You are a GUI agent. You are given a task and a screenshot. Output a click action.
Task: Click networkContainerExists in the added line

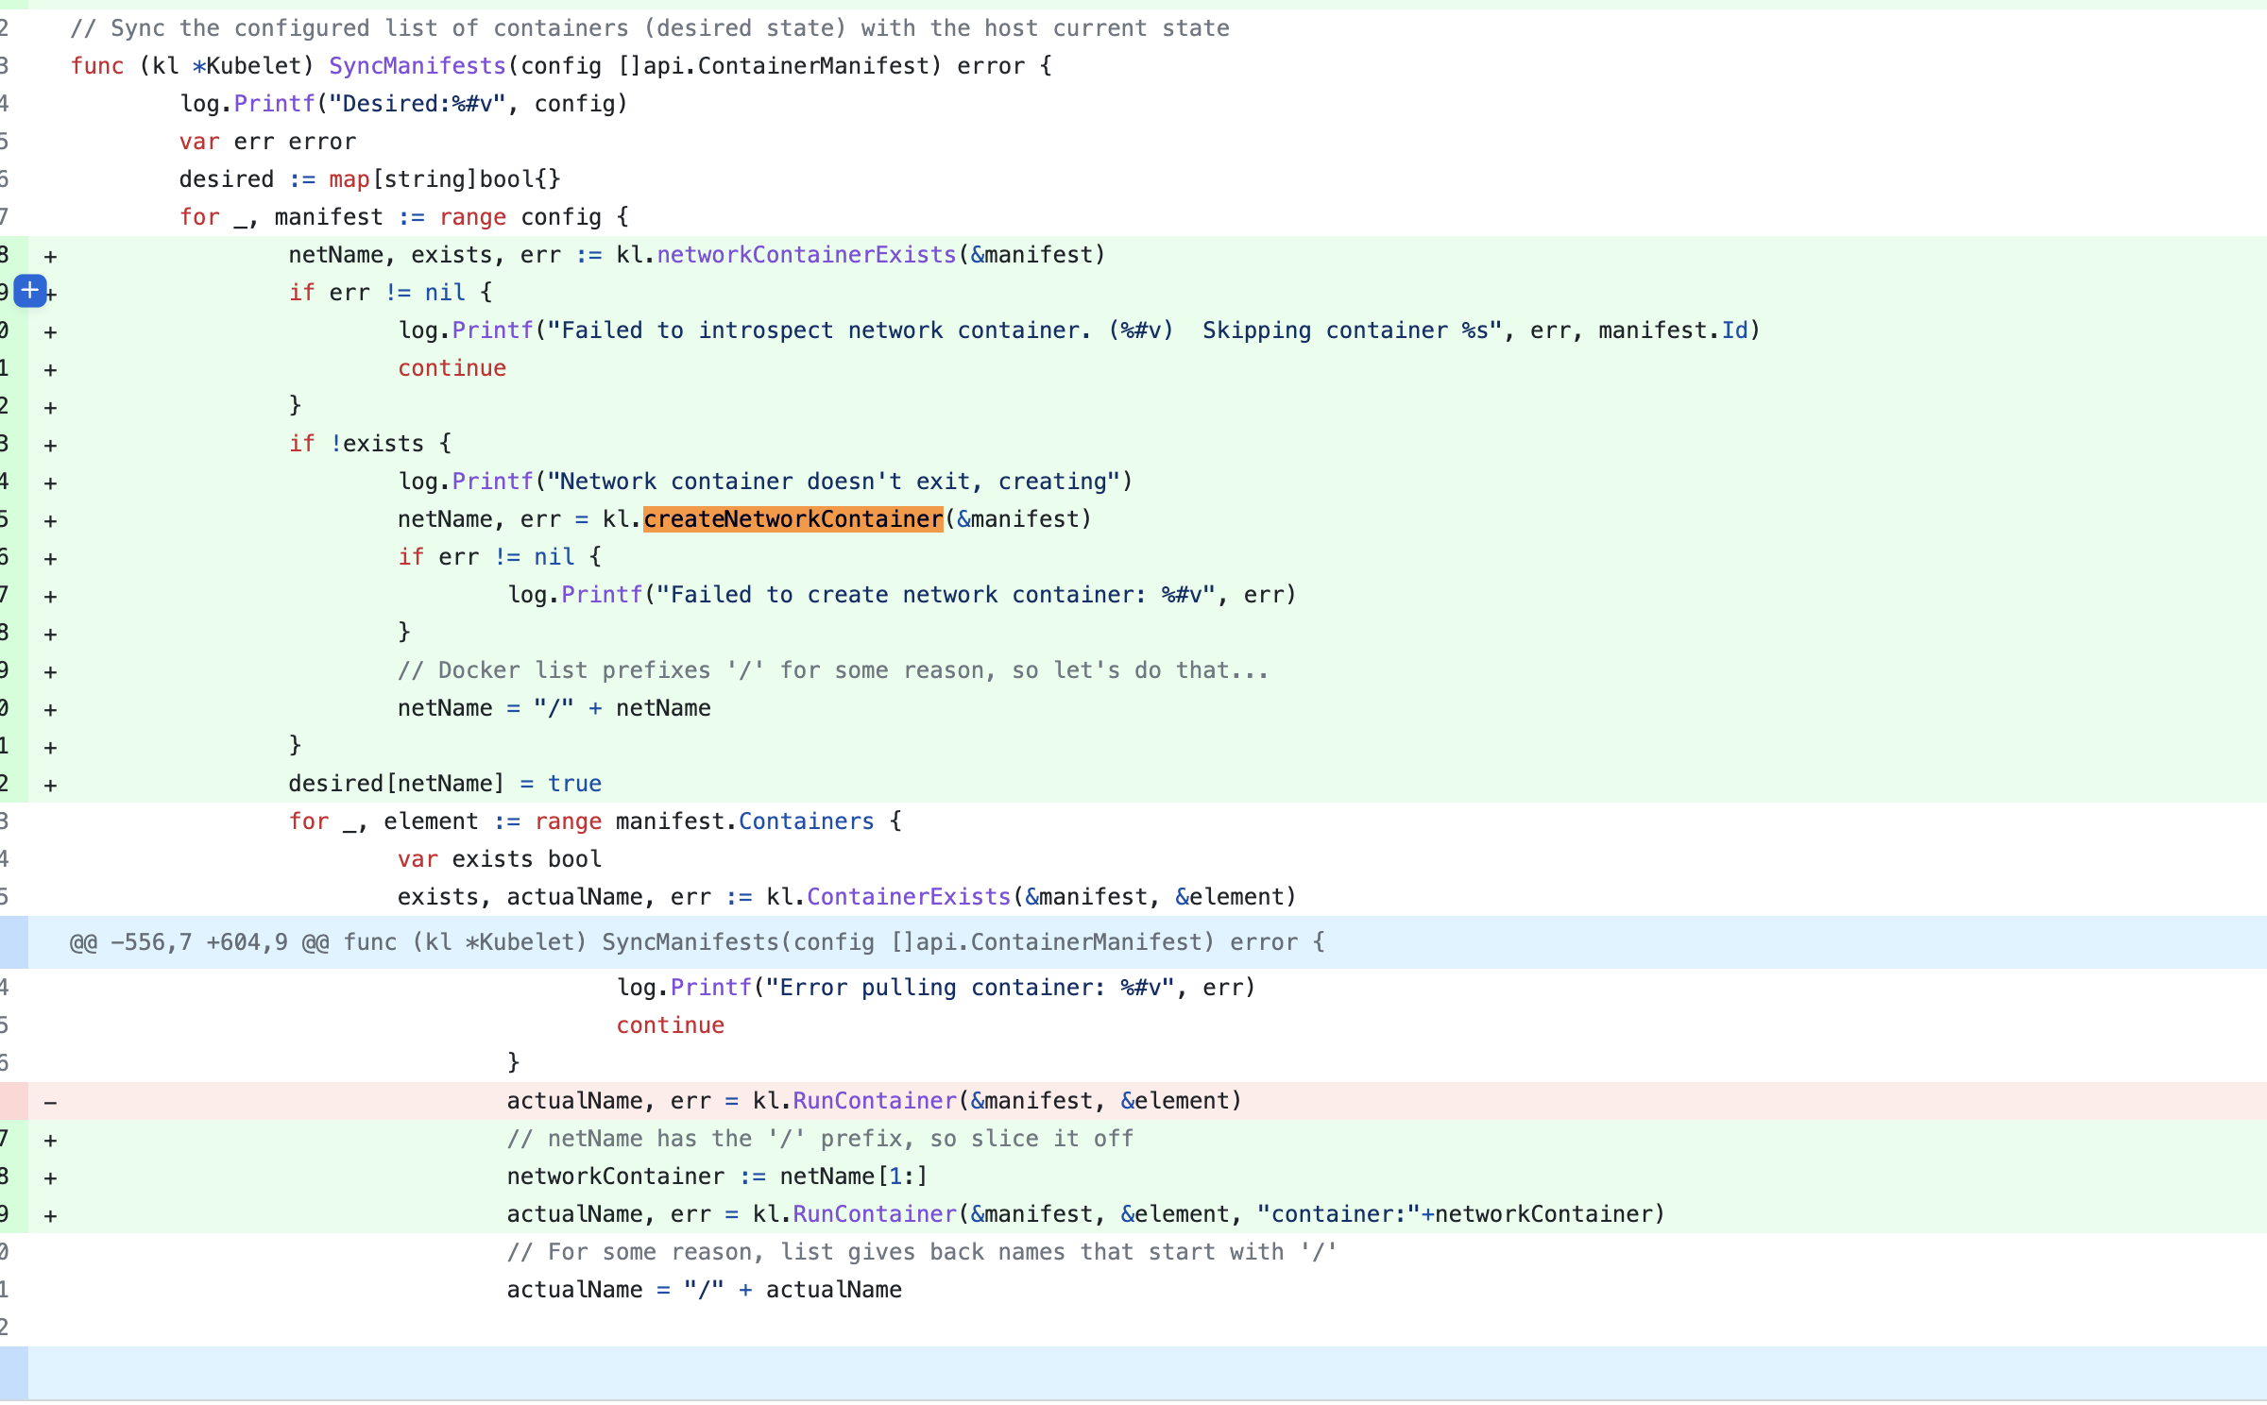coord(807,255)
